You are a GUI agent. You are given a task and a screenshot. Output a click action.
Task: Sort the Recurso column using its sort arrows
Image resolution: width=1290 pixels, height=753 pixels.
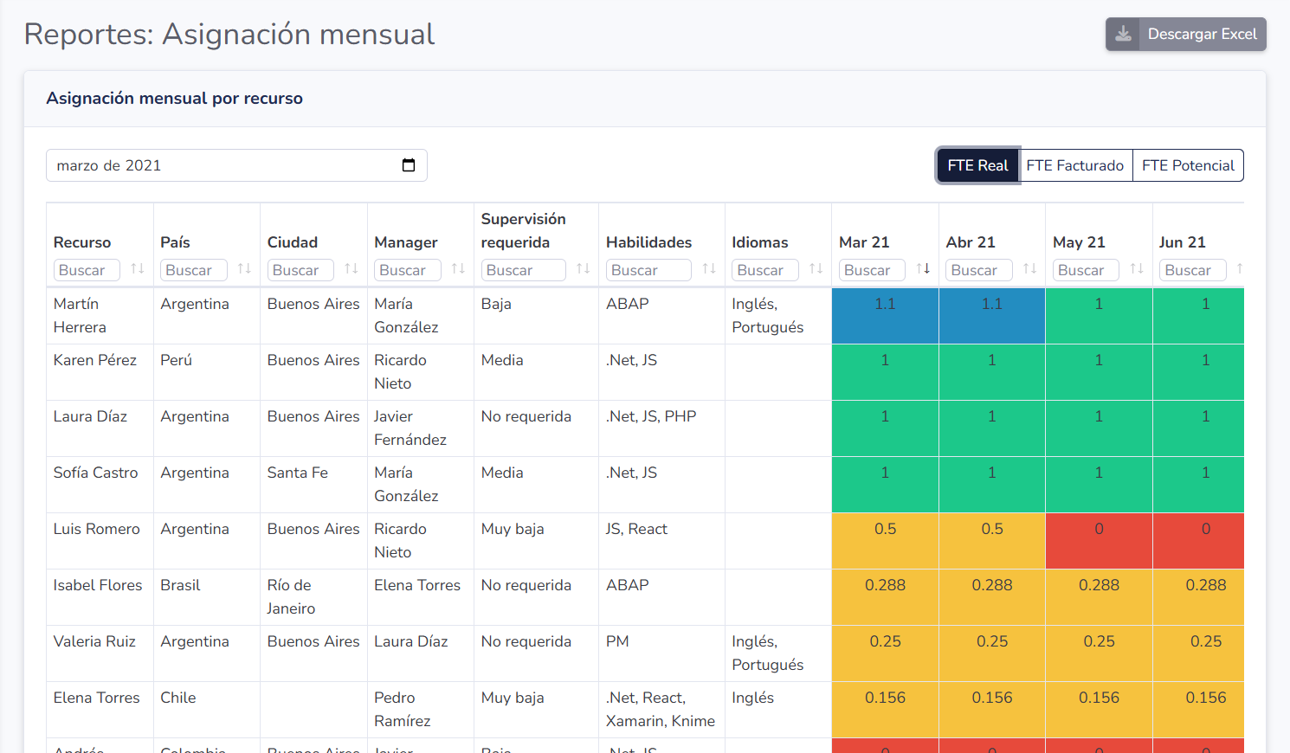click(x=137, y=269)
